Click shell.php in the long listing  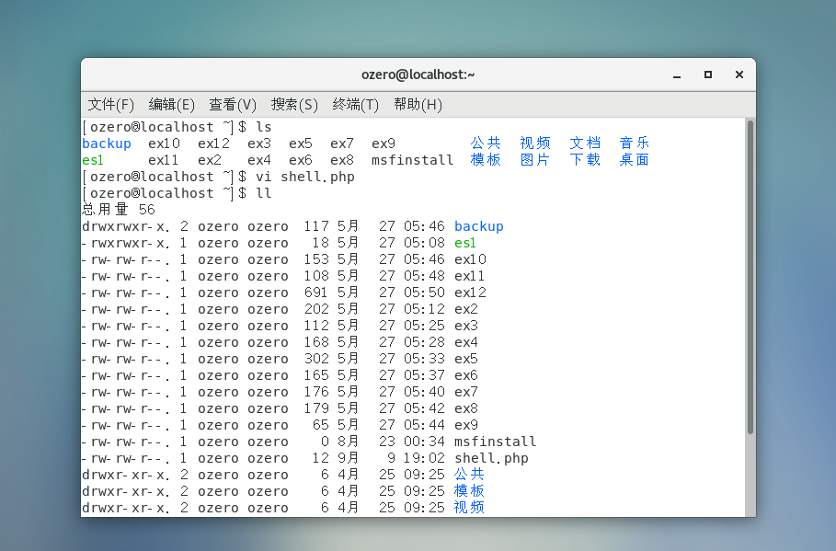tap(491, 458)
